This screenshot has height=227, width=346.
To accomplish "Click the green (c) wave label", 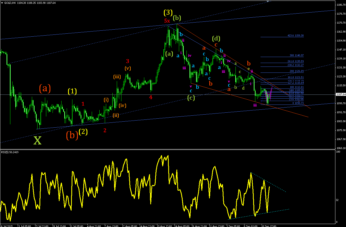I will click(x=191, y=98).
